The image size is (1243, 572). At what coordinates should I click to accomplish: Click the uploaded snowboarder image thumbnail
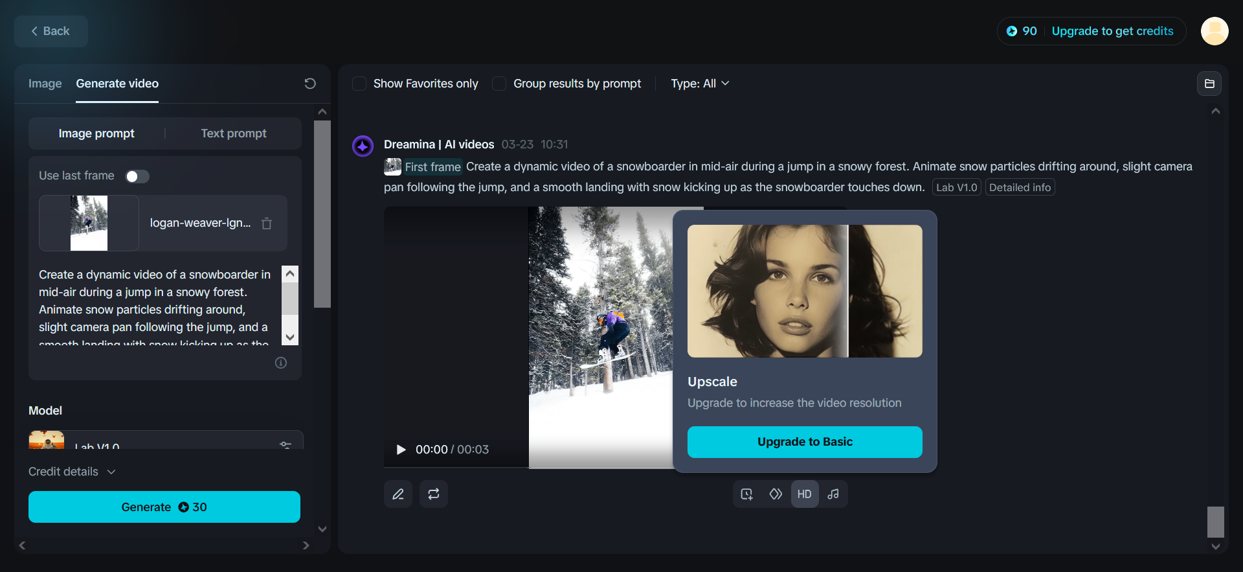[x=89, y=223]
